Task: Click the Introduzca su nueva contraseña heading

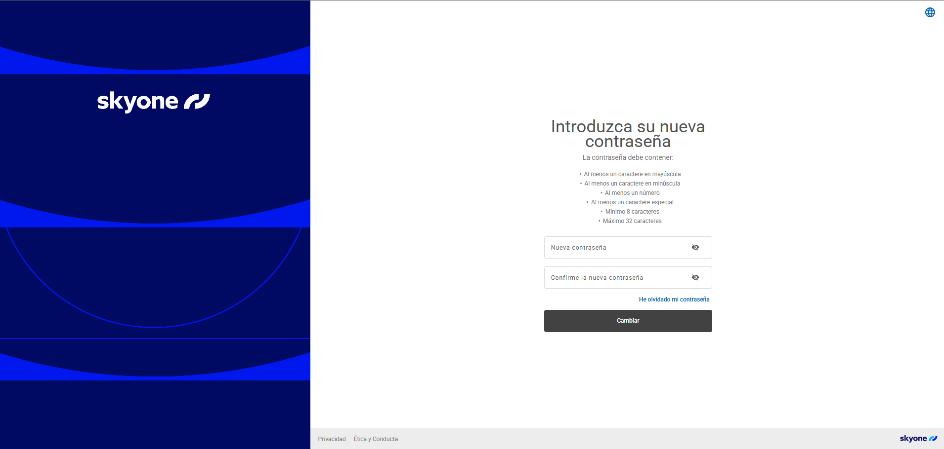Action: click(628, 134)
